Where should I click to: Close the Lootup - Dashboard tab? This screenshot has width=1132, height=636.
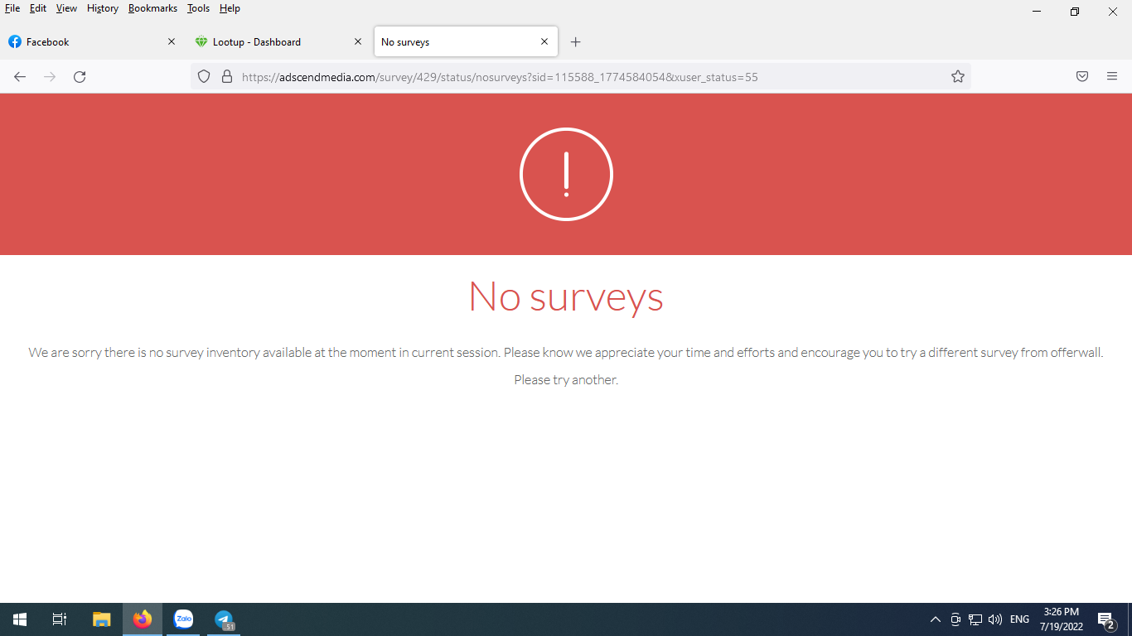click(x=358, y=41)
